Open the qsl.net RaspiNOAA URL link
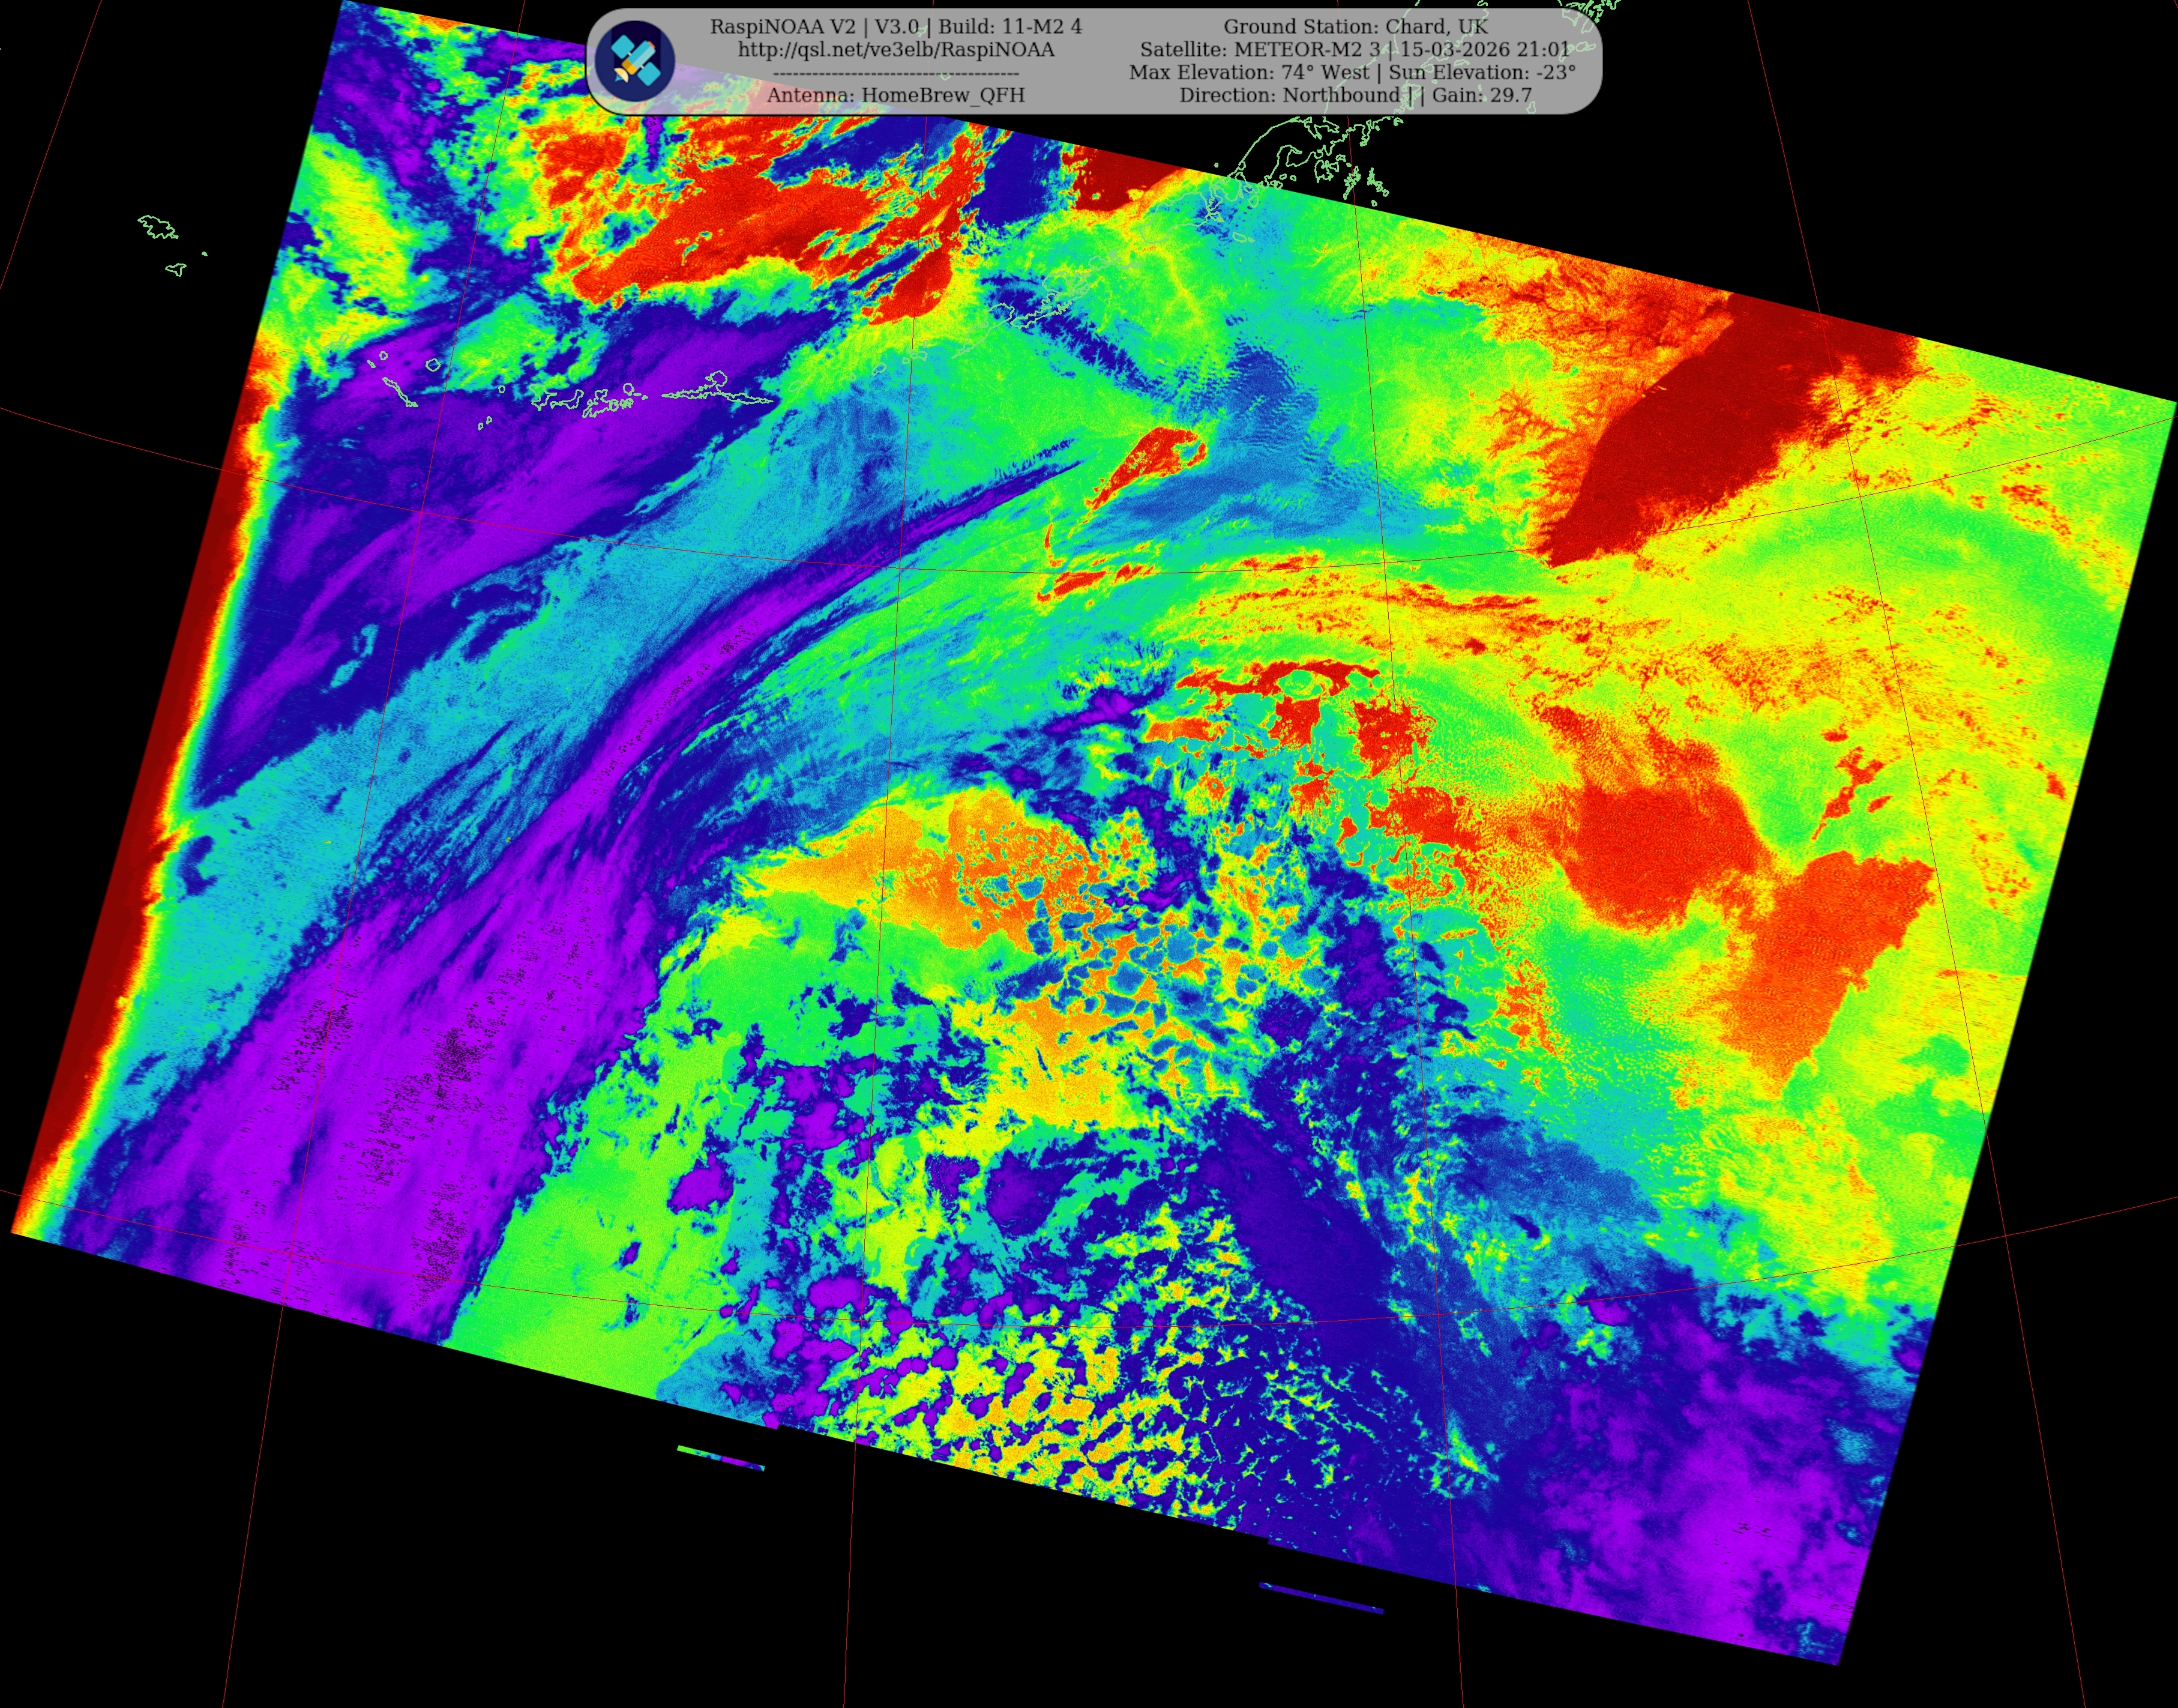The width and height of the screenshot is (2178, 1708). (x=895, y=49)
